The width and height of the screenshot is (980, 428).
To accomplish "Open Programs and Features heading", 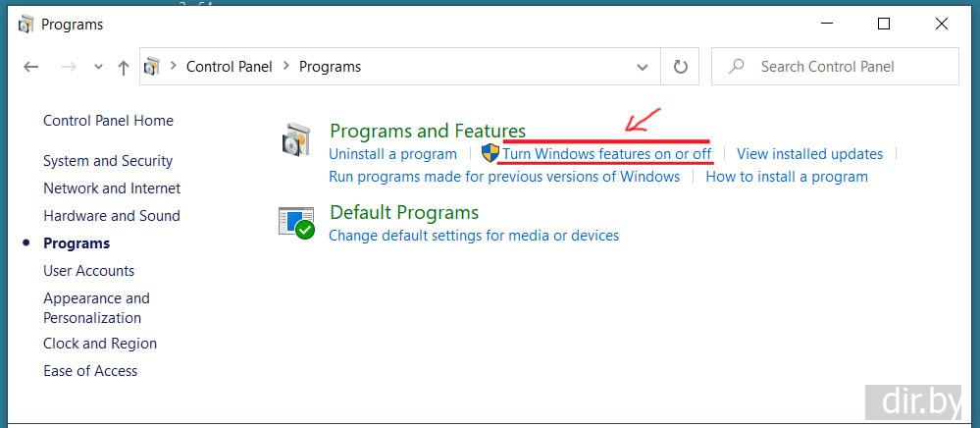I will pos(428,131).
